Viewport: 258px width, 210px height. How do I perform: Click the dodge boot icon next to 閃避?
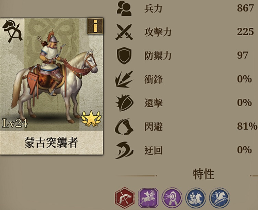coord(124,127)
